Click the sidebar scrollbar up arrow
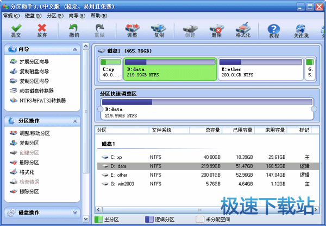Image resolution: width=326 pixels, height=226 pixels. pos(86,46)
